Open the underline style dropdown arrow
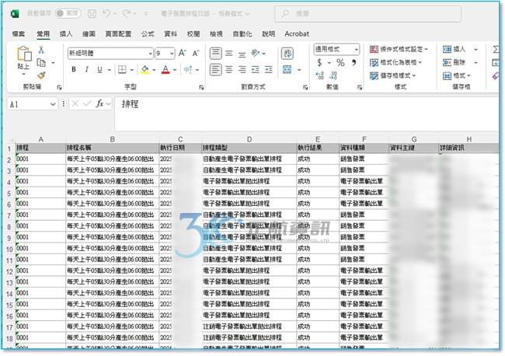The height and width of the screenshot is (356, 505). (x=110, y=70)
